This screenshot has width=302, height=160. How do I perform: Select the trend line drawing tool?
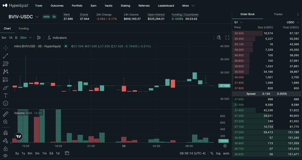pyautogui.click(x=6, y=56)
